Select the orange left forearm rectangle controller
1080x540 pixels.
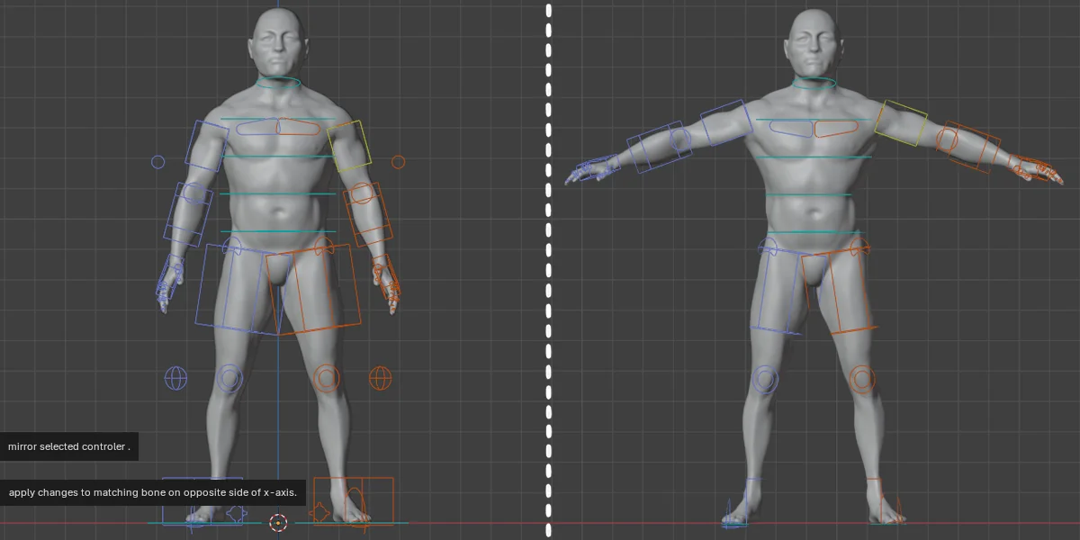click(366, 214)
